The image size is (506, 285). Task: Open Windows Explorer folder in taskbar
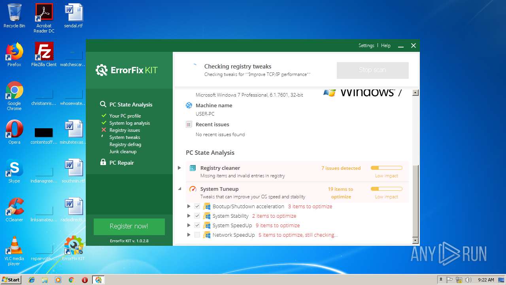(x=45, y=280)
